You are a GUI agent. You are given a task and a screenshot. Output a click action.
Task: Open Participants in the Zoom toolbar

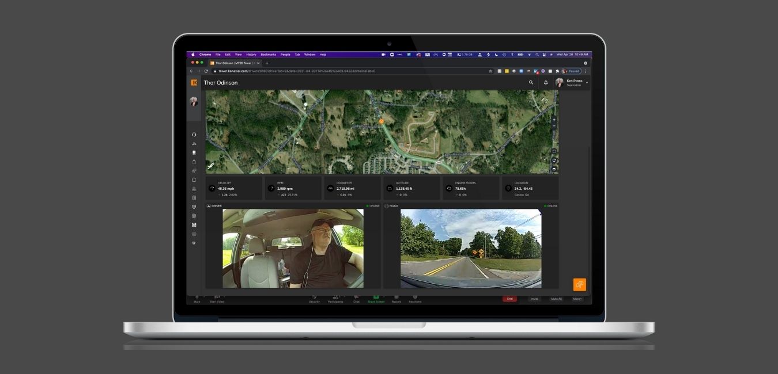point(335,299)
